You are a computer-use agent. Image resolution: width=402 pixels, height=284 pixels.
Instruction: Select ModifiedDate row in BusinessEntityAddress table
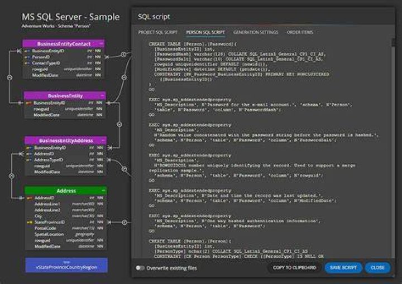pyautogui.click(x=66, y=172)
